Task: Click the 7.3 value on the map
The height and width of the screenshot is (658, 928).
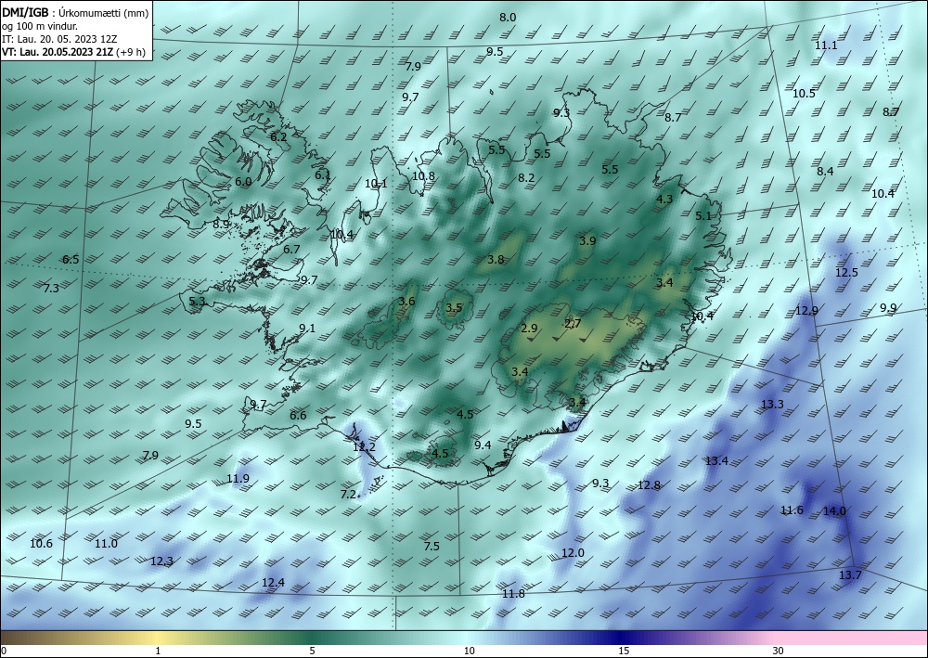Action: [x=51, y=289]
